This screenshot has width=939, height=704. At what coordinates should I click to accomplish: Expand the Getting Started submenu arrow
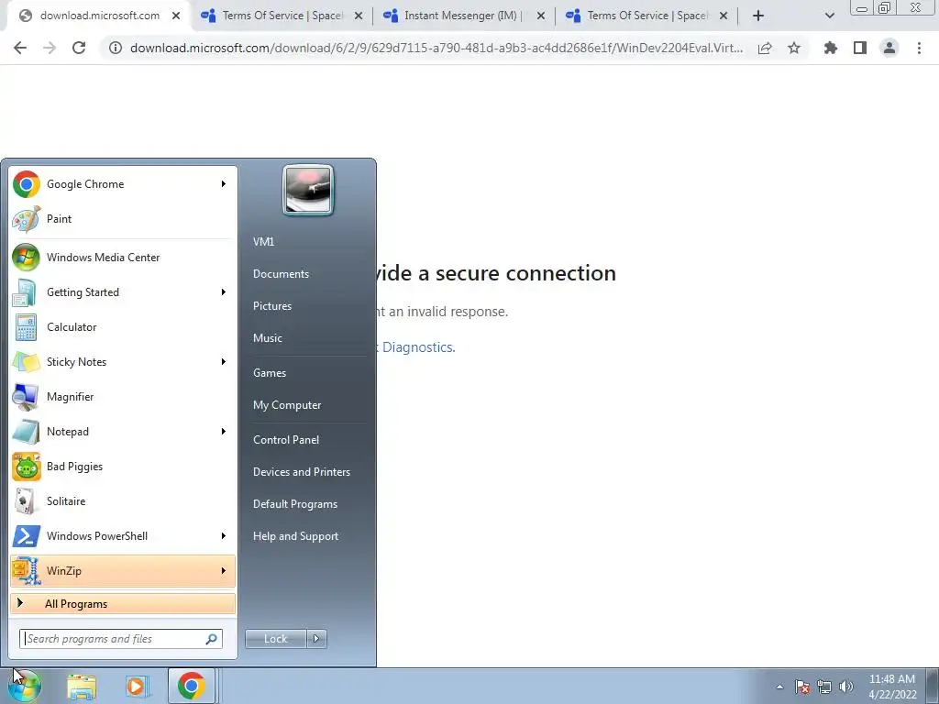pyautogui.click(x=224, y=292)
